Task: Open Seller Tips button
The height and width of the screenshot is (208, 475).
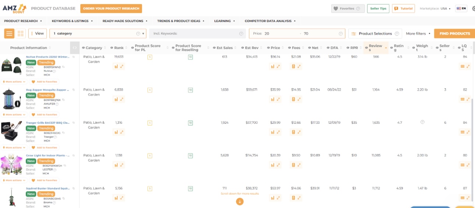Action: (x=378, y=8)
